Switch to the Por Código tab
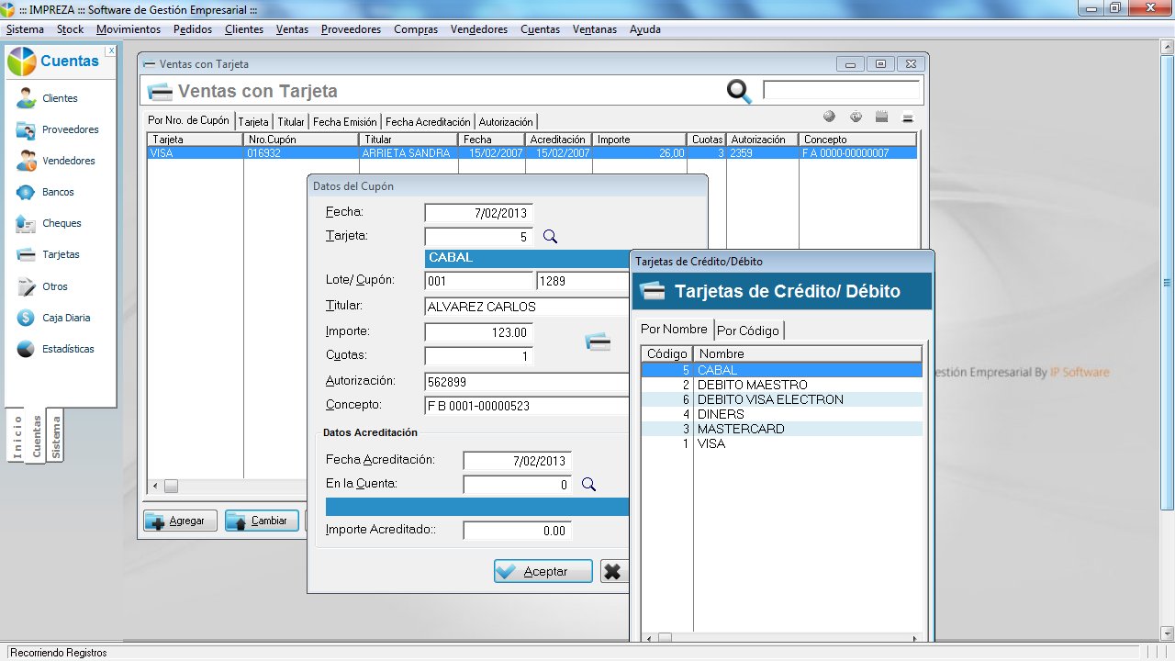The width and height of the screenshot is (1175, 661). (x=748, y=330)
